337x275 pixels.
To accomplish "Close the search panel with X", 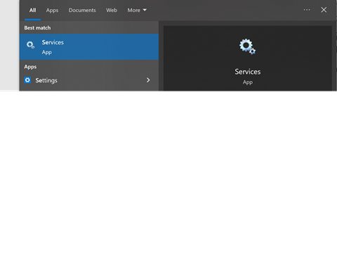I will (x=324, y=10).
